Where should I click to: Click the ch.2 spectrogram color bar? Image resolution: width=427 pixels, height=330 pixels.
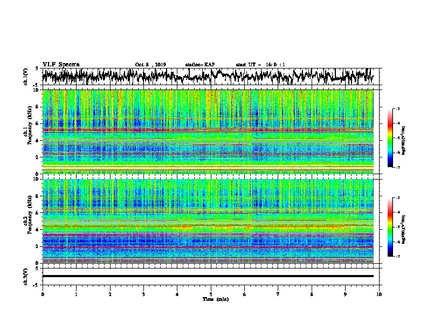tap(390, 227)
